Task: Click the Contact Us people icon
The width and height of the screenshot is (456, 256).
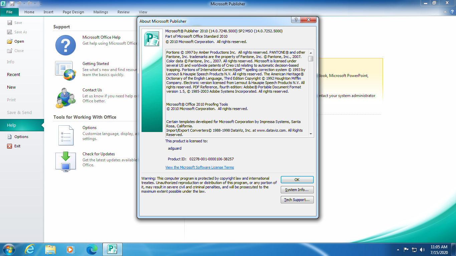Action: click(65, 98)
